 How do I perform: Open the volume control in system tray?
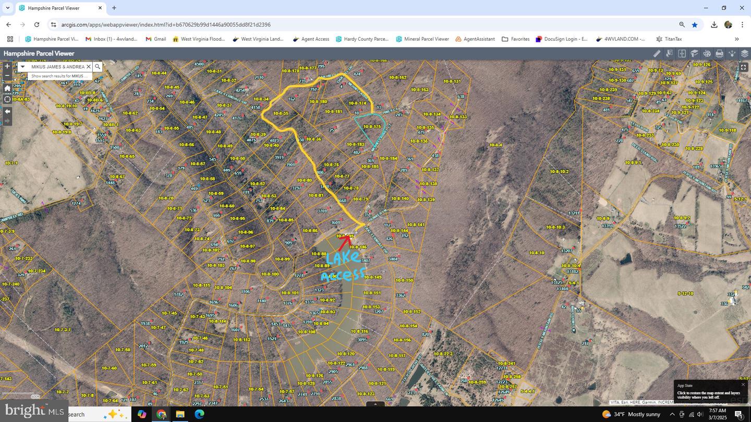tap(701, 414)
